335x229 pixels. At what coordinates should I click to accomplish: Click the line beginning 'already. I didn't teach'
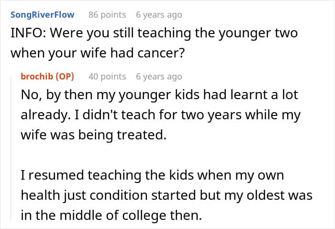pos(162,115)
